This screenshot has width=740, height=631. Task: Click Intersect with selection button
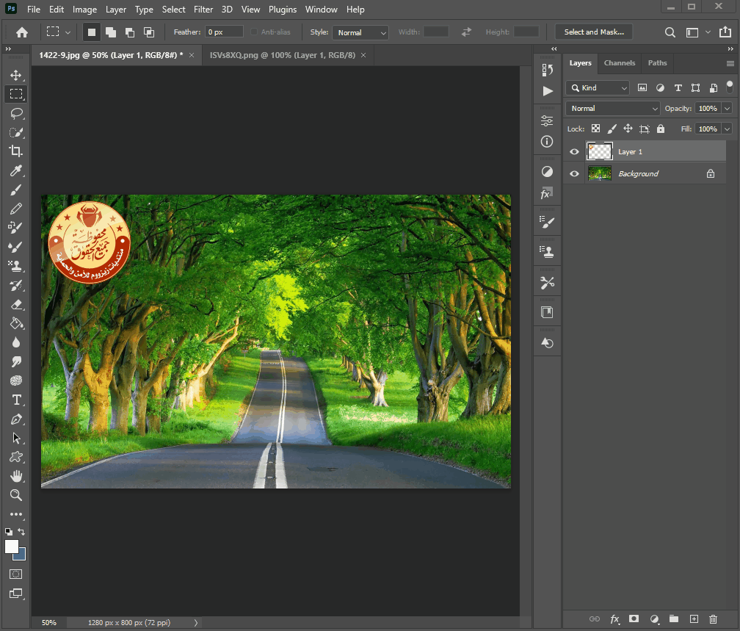point(148,32)
